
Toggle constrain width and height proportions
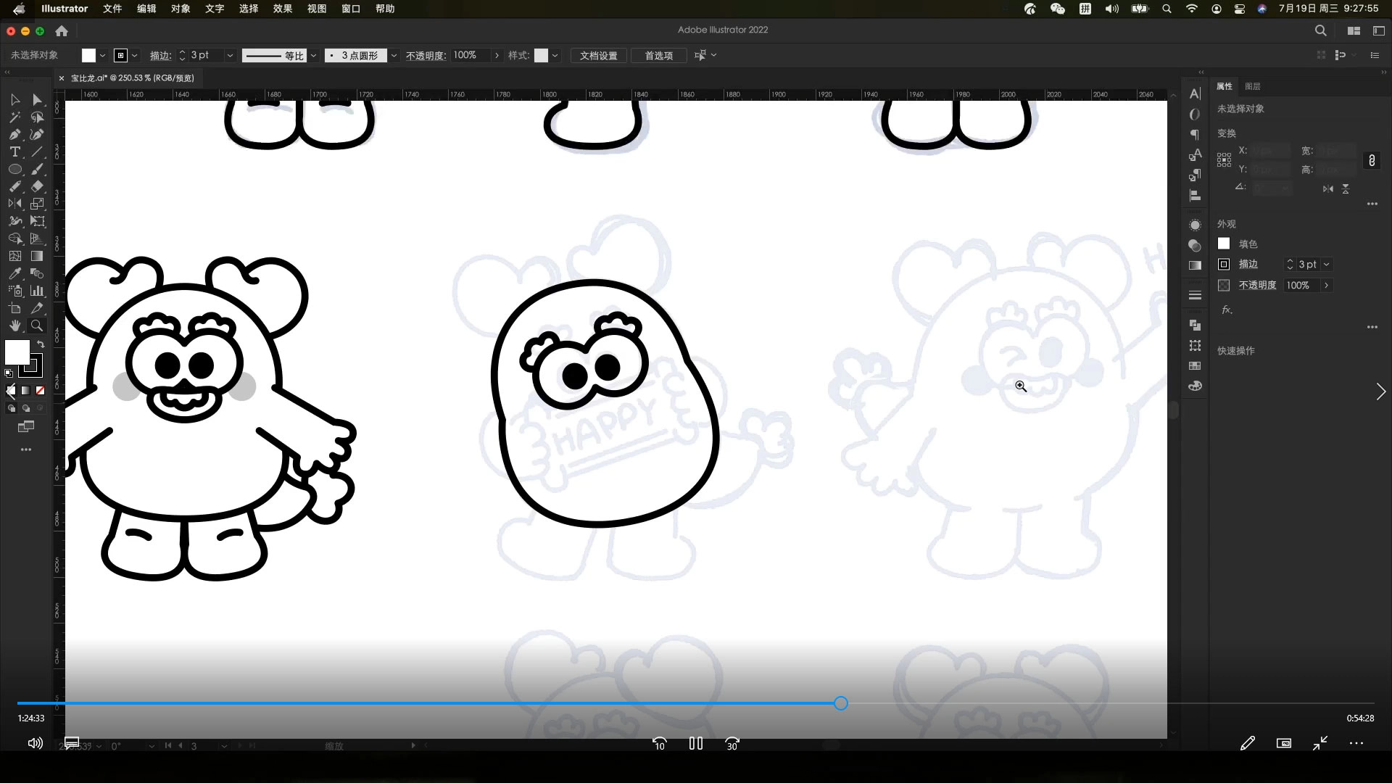(x=1371, y=160)
